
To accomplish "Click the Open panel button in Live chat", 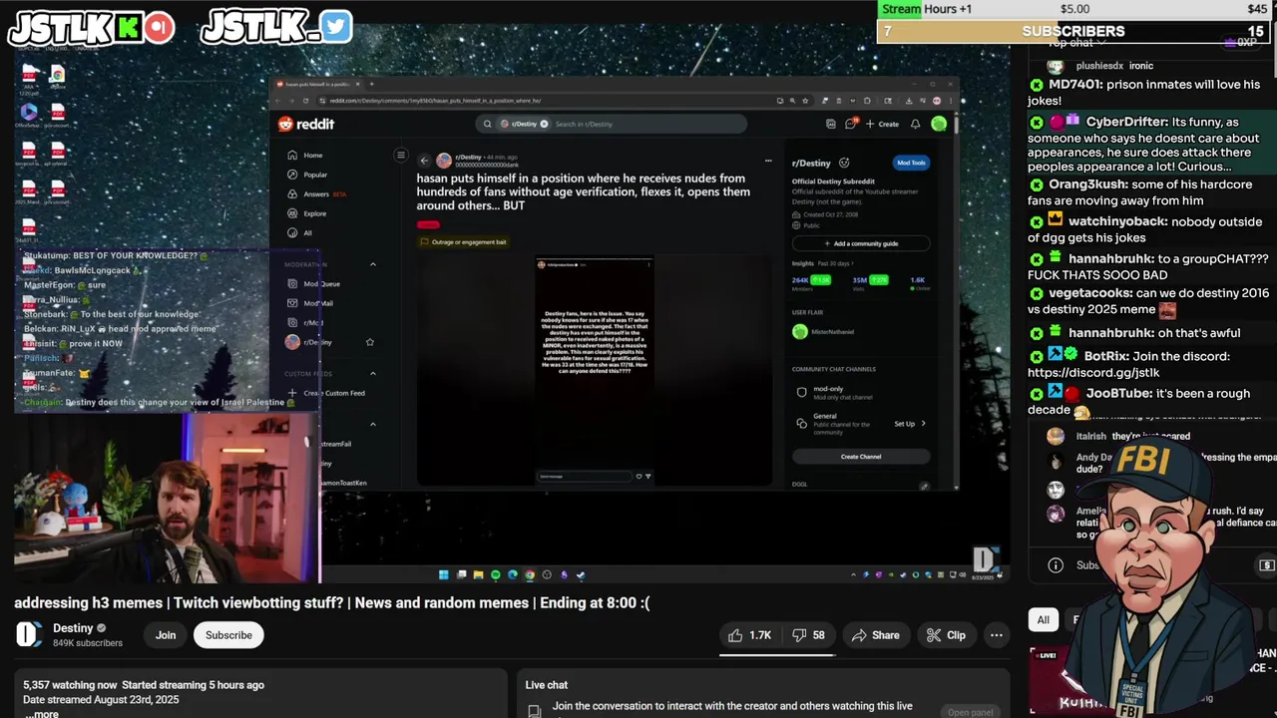I will [970, 712].
